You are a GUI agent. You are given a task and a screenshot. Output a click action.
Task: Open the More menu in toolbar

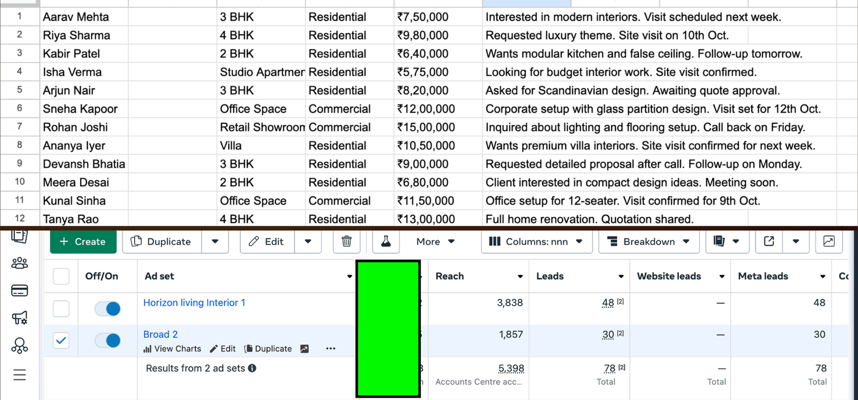click(x=435, y=242)
